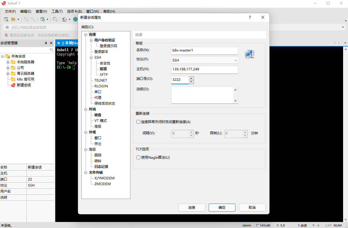Collapse the 终端 category node
Viewport: 348px width, 228px height.
[85, 109]
